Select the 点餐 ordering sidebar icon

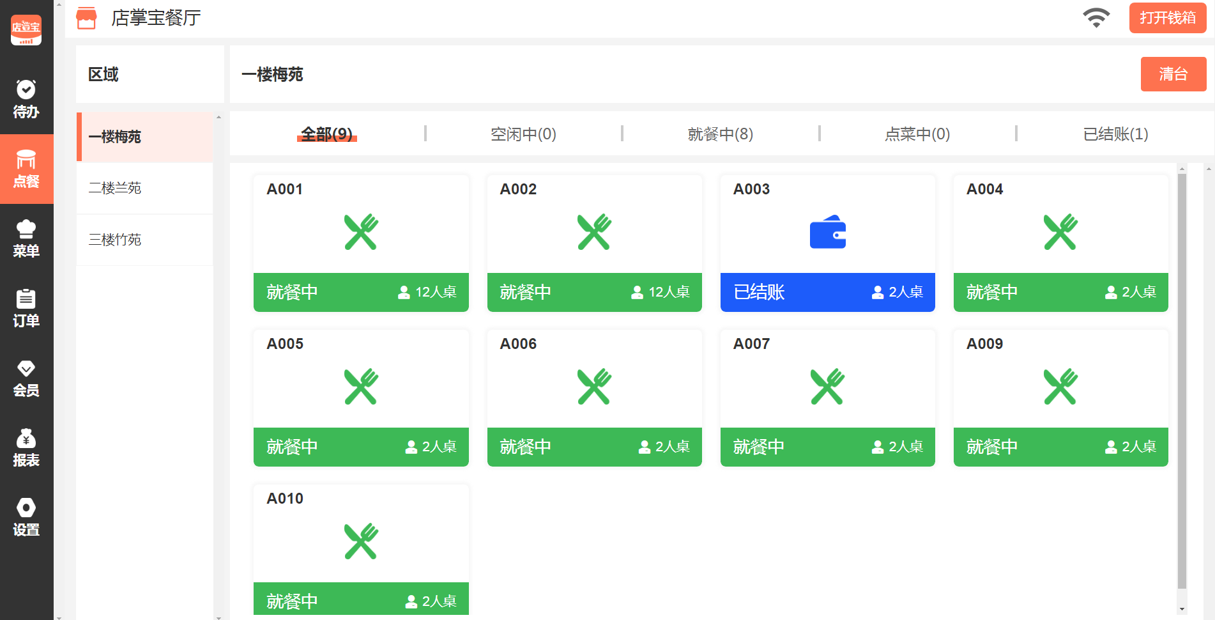(x=26, y=169)
